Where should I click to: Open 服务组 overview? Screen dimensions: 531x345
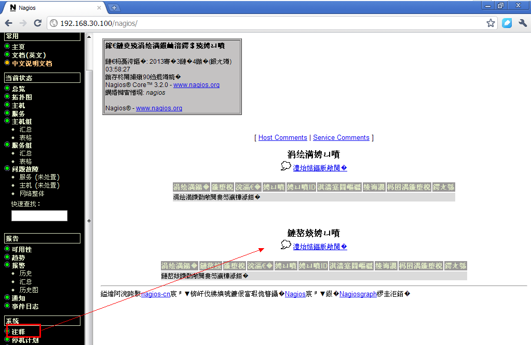tap(22, 145)
